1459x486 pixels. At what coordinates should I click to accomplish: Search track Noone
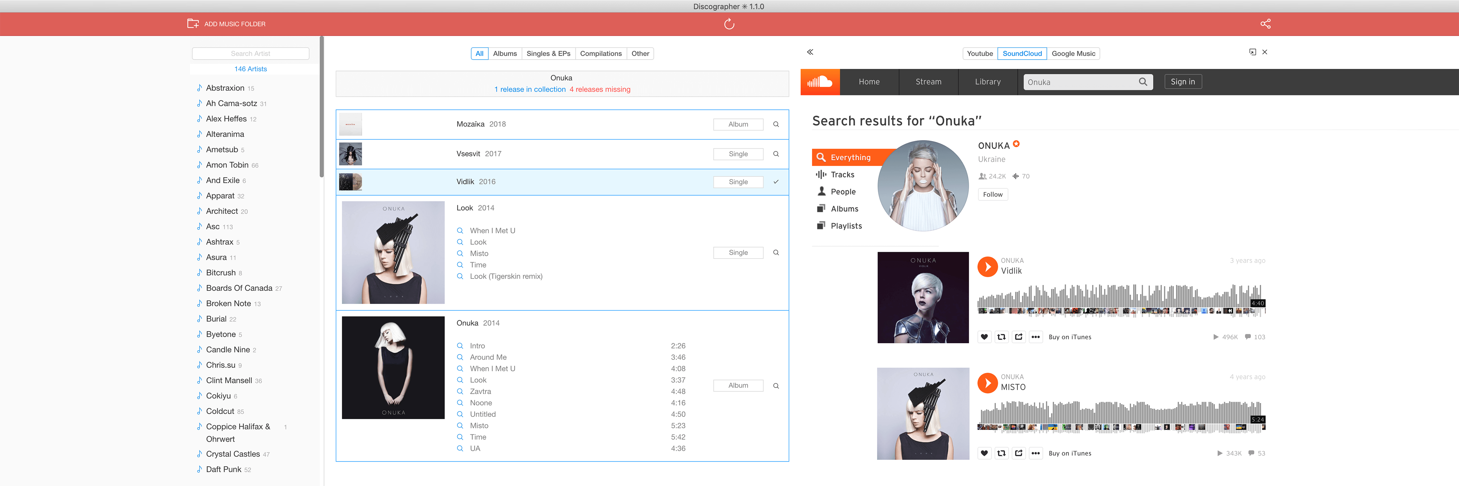[x=460, y=403]
